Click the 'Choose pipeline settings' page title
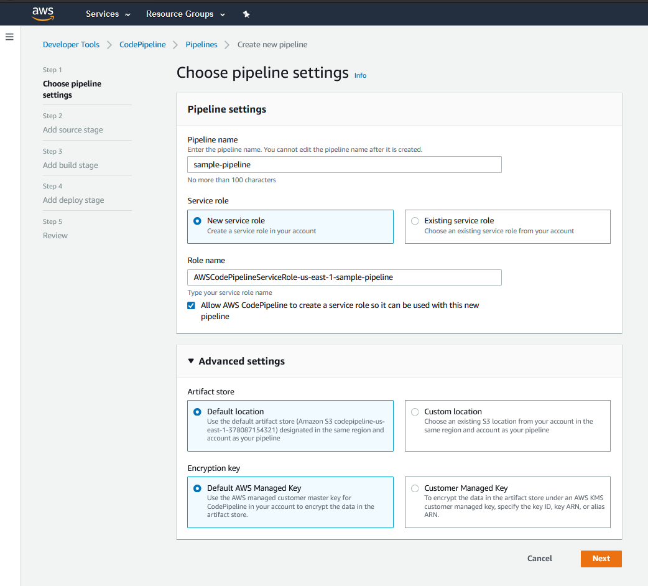Viewport: 648px width, 586px height. 263,73
